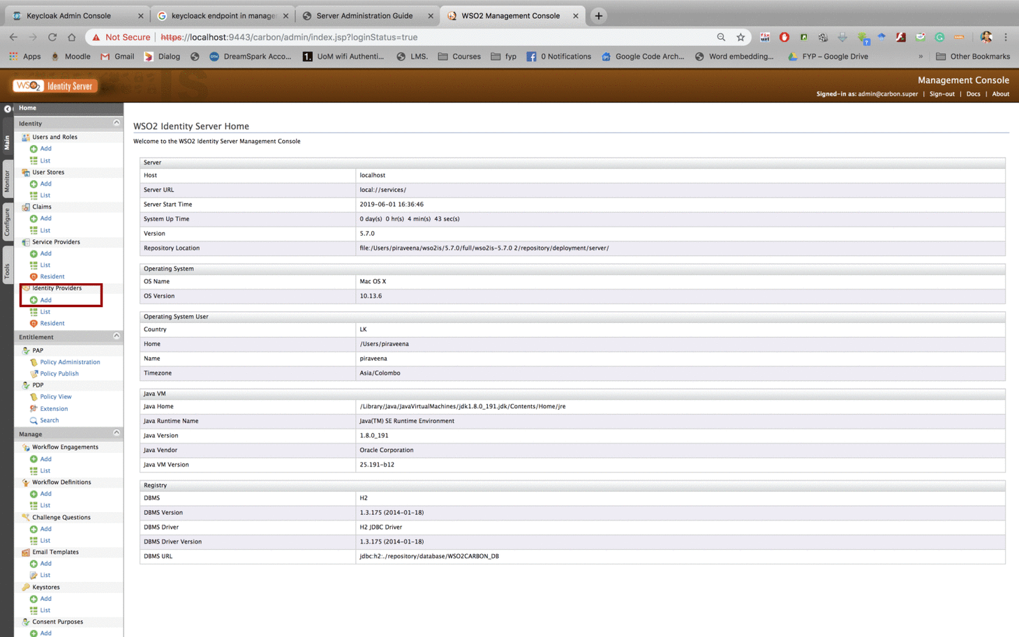Click Policy View icon under PDP
The image size is (1019, 637).
click(x=34, y=396)
